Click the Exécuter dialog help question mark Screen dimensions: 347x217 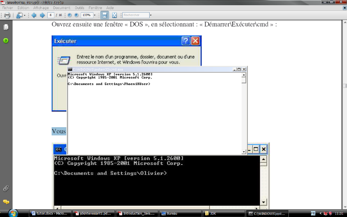pos(186,41)
